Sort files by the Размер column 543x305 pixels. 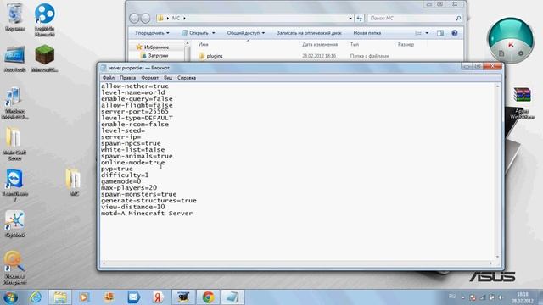click(406, 45)
